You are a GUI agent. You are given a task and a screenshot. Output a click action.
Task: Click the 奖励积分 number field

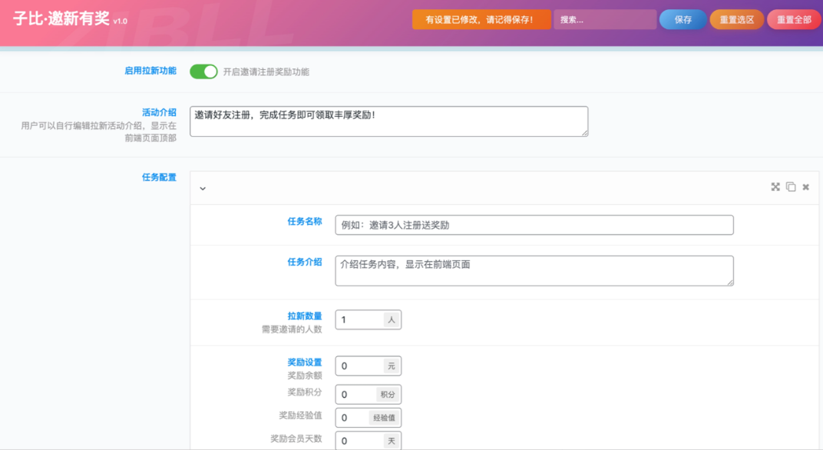(x=356, y=395)
